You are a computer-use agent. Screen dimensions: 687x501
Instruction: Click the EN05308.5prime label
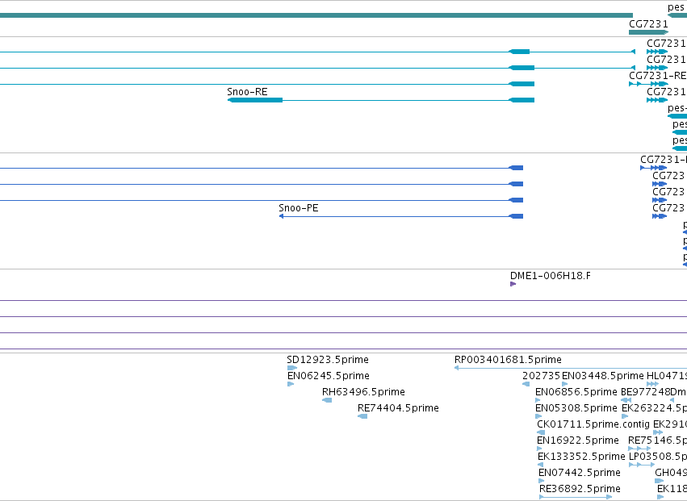(576, 408)
